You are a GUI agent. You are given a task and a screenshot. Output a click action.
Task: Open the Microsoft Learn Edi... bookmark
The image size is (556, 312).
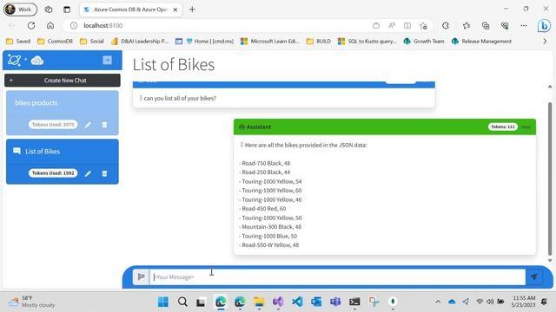click(270, 42)
